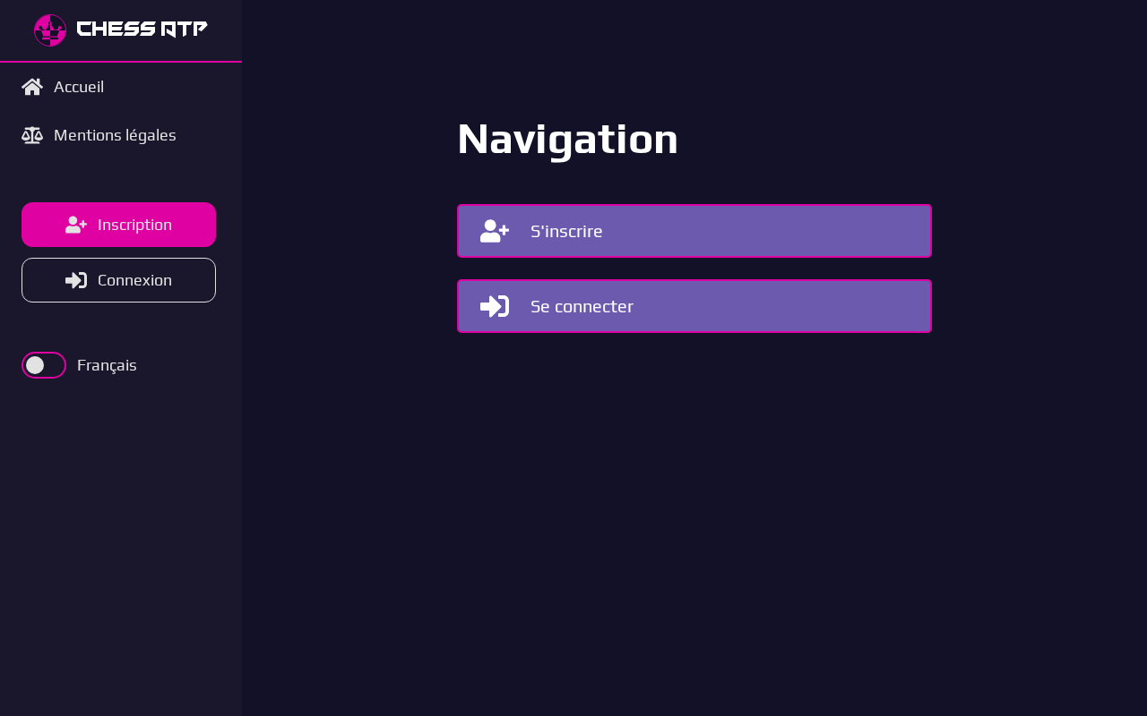The height and width of the screenshot is (716, 1147).
Task: Click the sign-in arrow icon on Connexion
Action: 76,280
